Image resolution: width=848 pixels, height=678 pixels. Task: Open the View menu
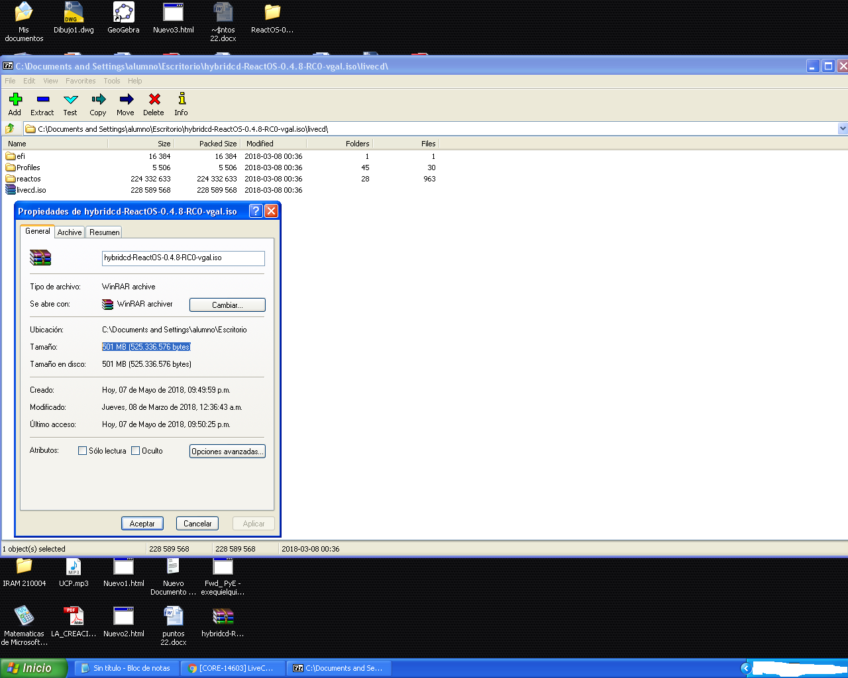[50, 81]
